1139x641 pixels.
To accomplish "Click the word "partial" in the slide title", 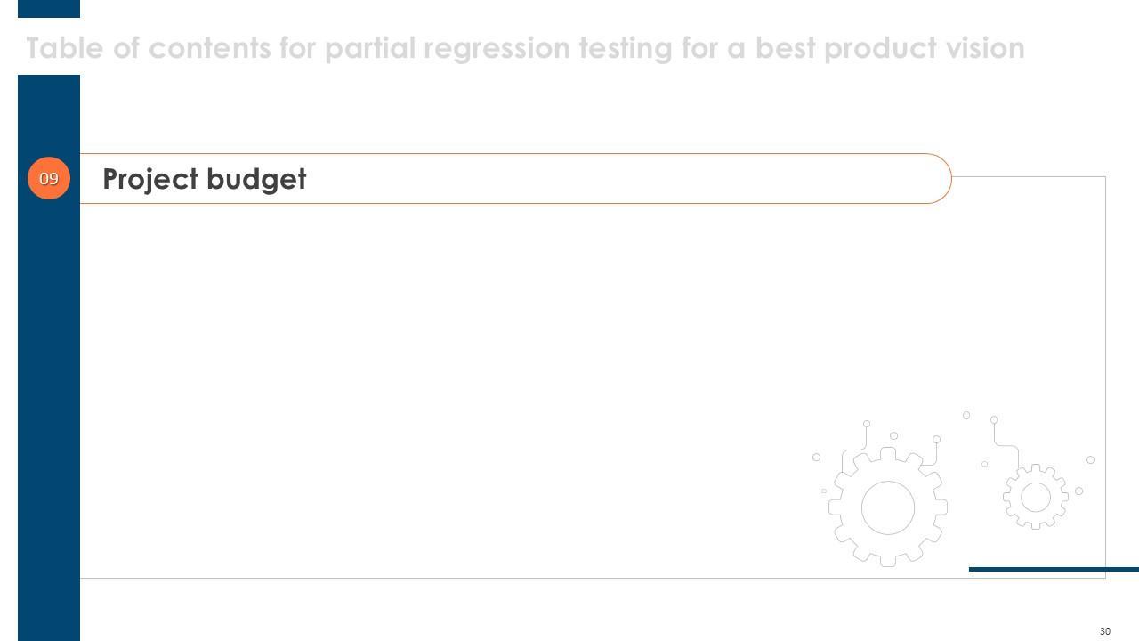I will coord(368,48).
